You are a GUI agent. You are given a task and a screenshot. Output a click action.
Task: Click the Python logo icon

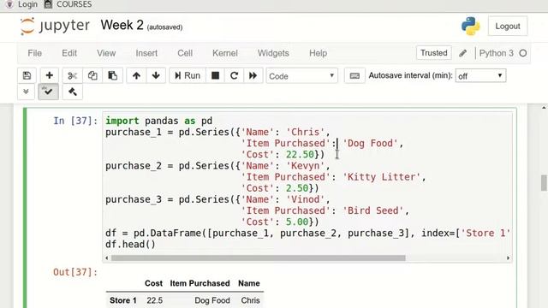pyautogui.click(x=470, y=26)
